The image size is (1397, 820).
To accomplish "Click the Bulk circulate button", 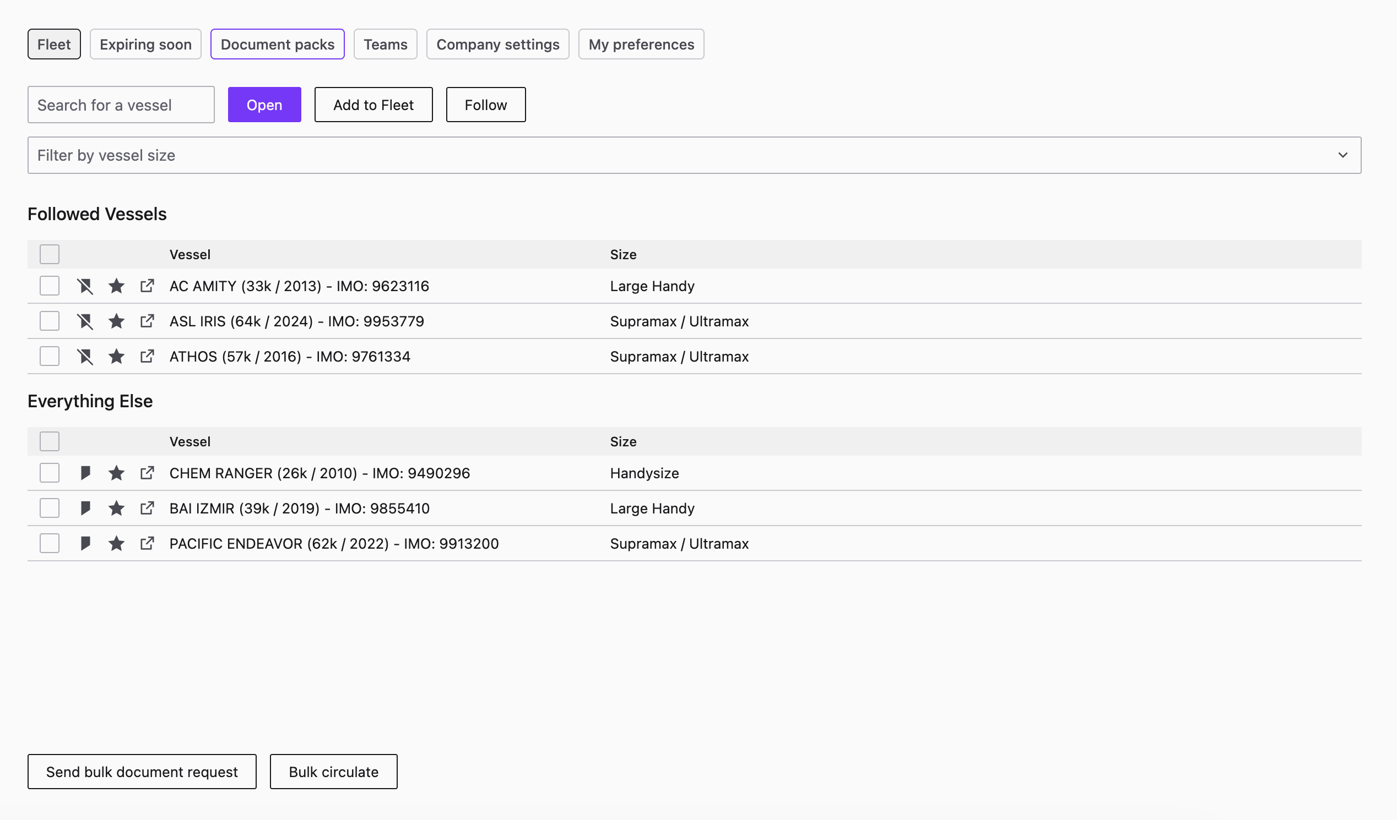I will coord(334,772).
